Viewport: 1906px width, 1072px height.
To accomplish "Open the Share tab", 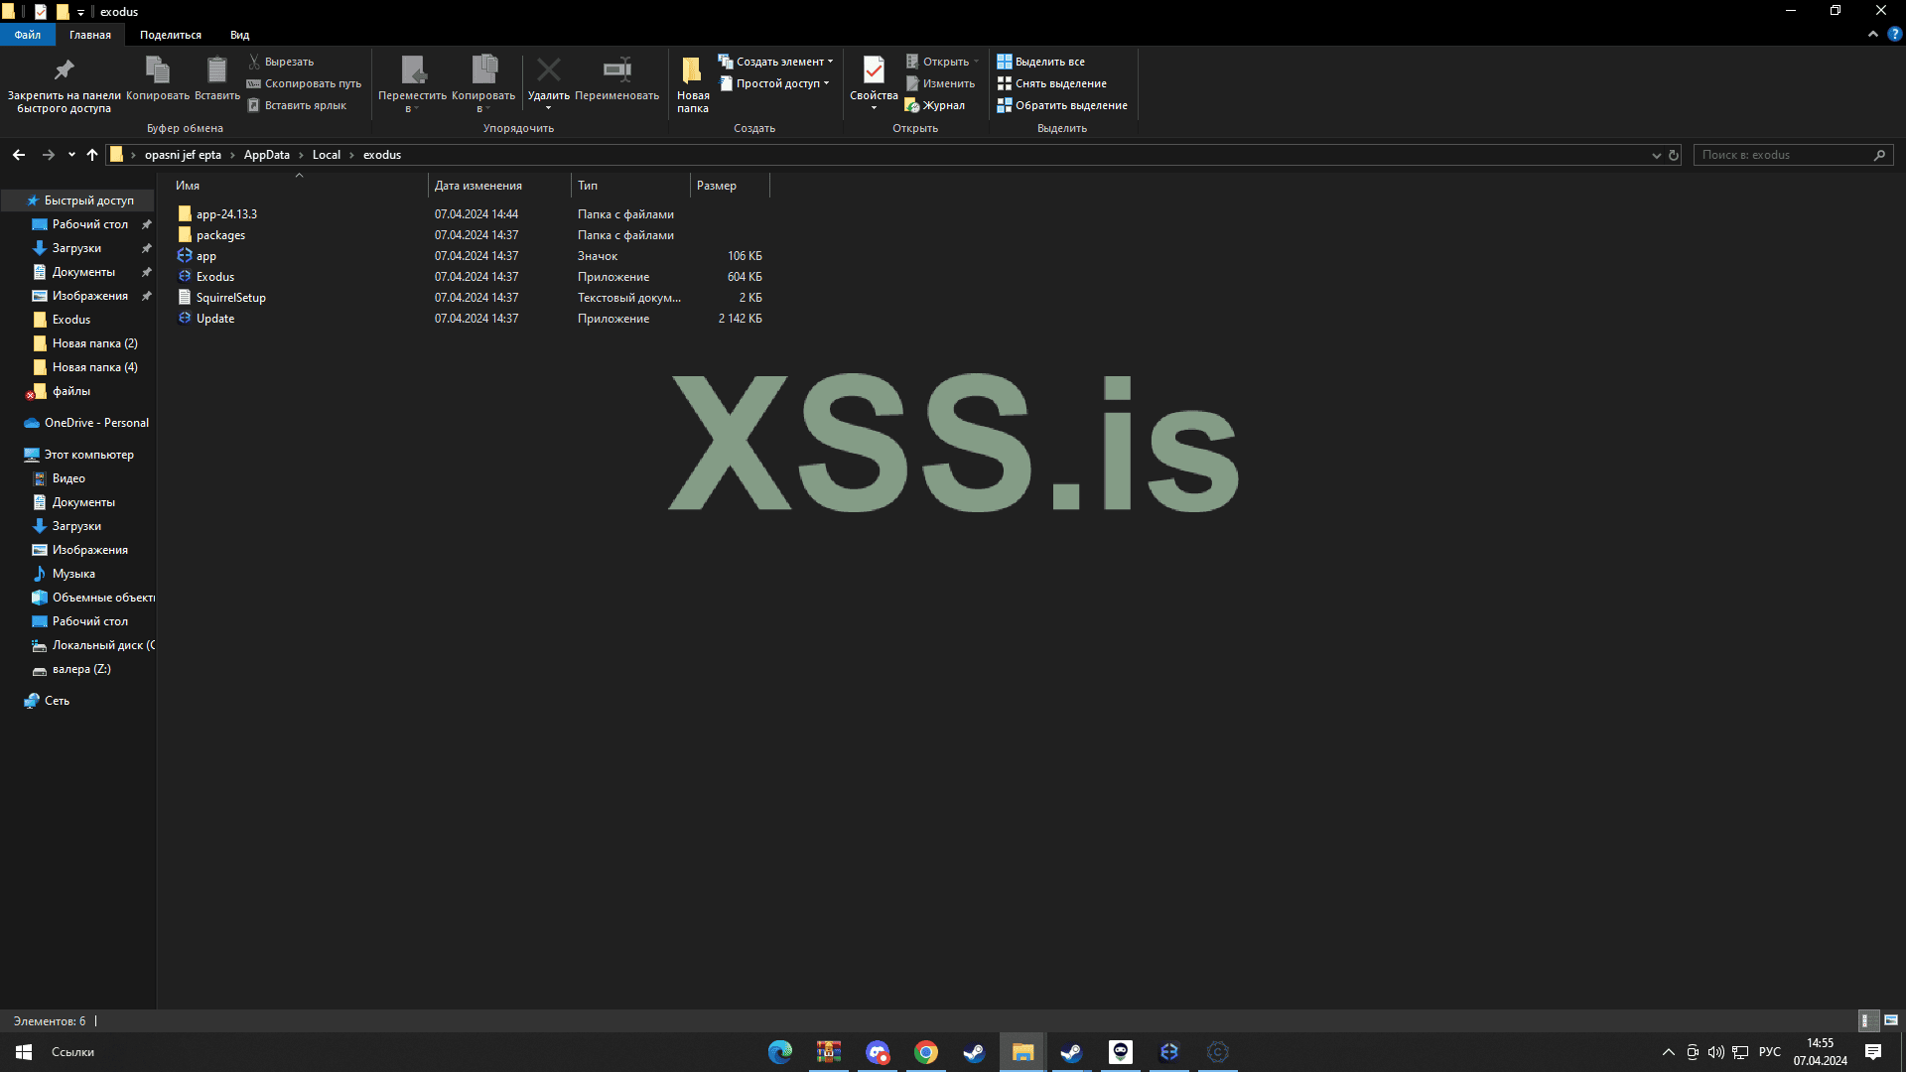I will (170, 35).
